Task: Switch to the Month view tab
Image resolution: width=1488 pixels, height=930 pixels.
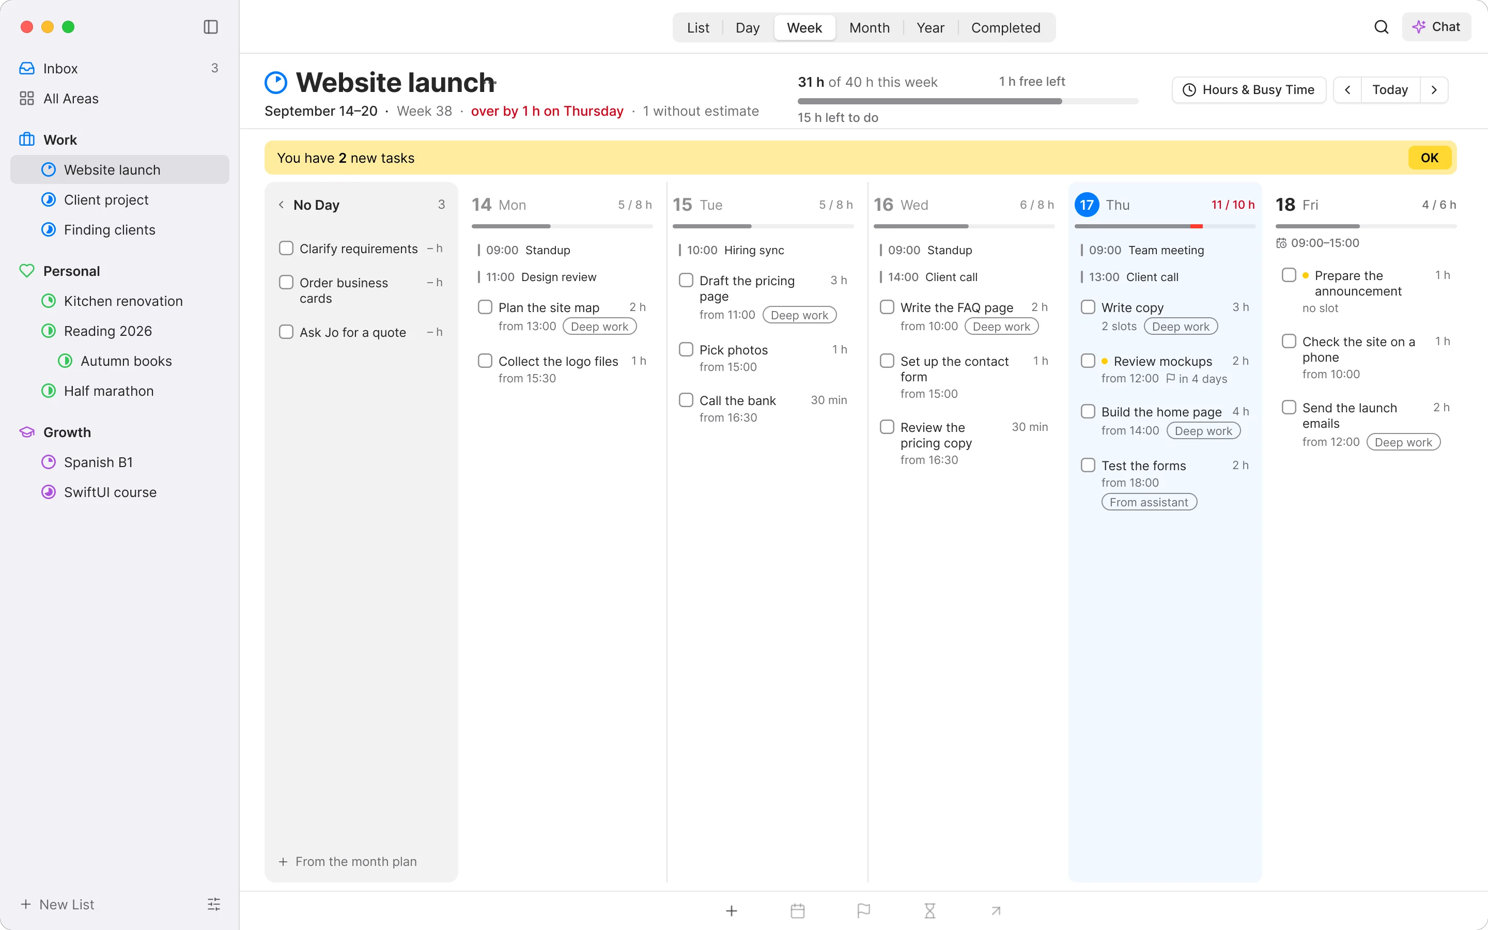Action: (870, 28)
